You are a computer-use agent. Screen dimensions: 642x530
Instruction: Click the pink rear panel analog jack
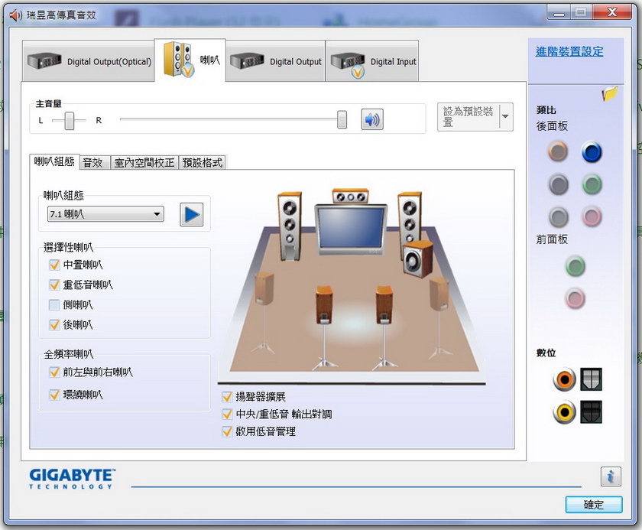click(x=592, y=216)
